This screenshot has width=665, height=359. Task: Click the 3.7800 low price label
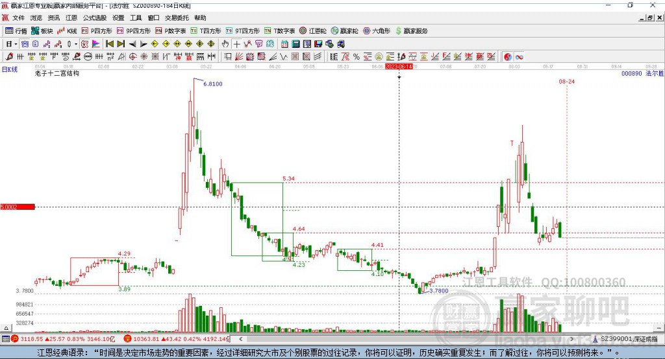[438, 291]
